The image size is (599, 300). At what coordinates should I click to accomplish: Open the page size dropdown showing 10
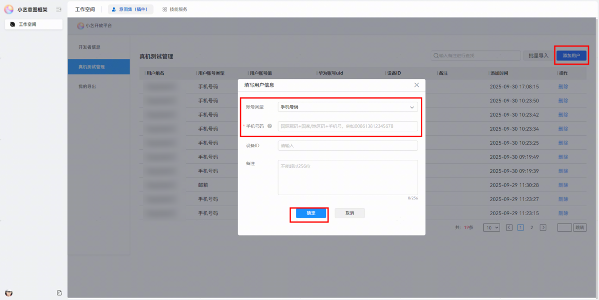click(x=491, y=228)
